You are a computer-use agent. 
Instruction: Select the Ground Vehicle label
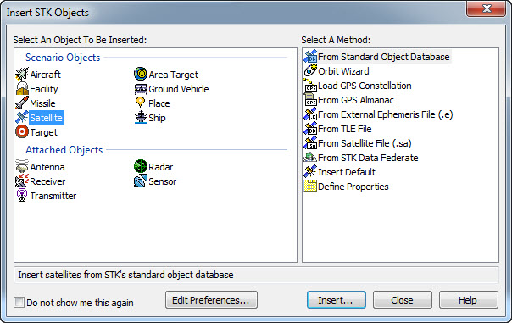pos(179,89)
